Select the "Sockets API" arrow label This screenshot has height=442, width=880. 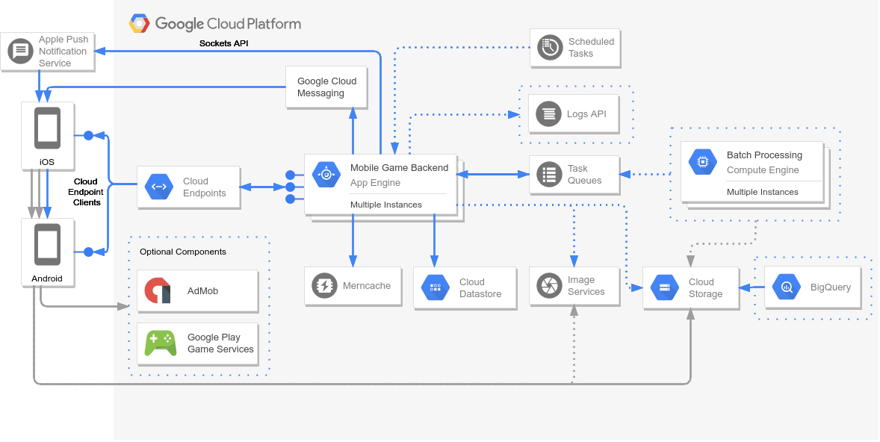click(x=224, y=43)
